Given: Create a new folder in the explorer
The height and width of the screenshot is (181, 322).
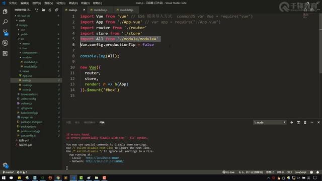Looking at the screenshot, I should [43, 10].
